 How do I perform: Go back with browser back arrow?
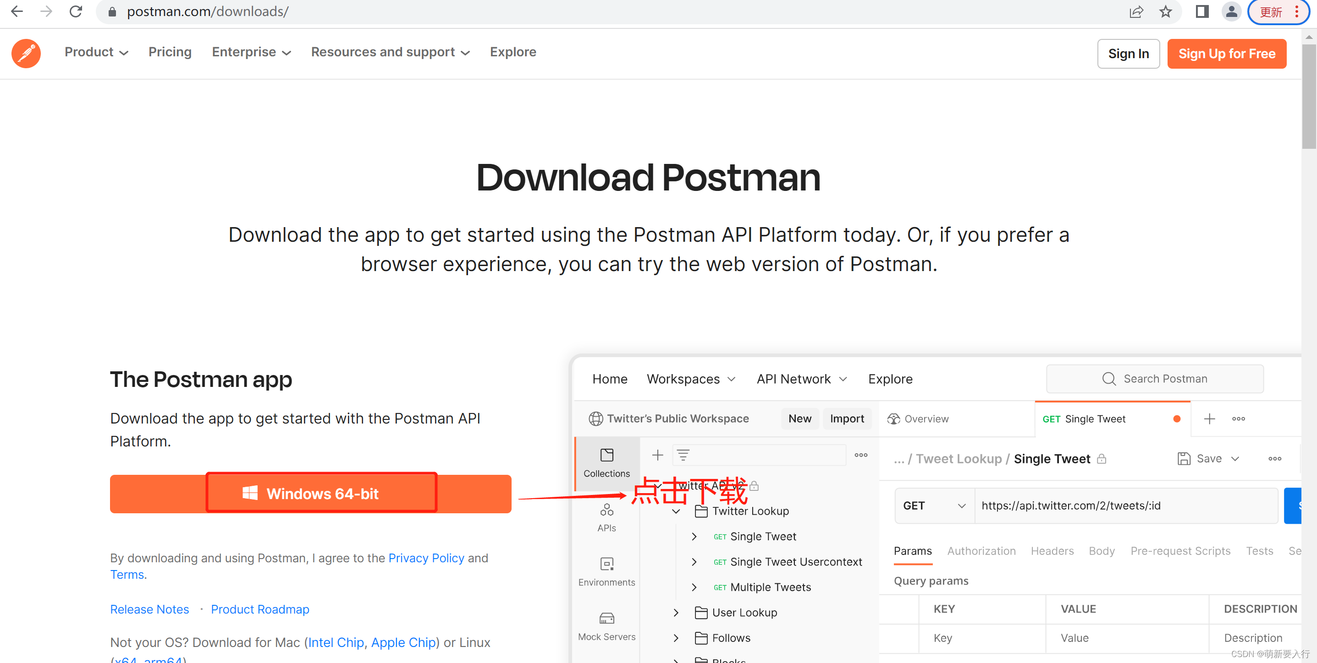point(17,11)
